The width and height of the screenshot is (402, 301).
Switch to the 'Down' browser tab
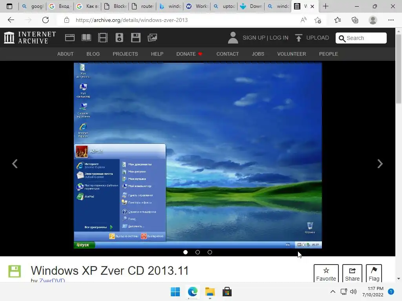(251, 6)
